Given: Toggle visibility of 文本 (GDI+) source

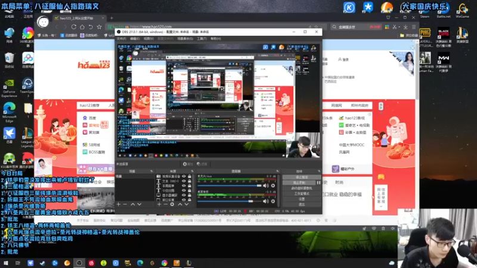Looking at the screenshot, I should 184,181.
